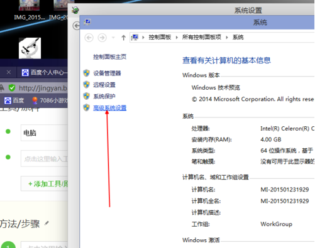This screenshot has height=248, width=315.
Task: Click Windows 技术预览 edition text
Action: pyautogui.click(x=216, y=87)
